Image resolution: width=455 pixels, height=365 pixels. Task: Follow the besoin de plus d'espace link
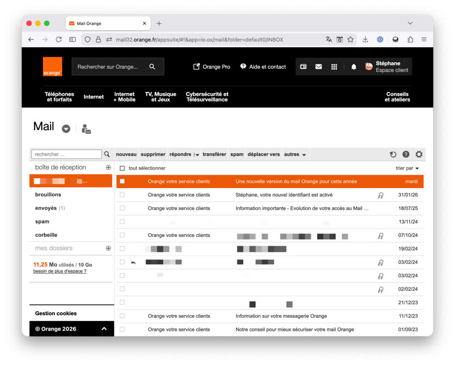60,271
